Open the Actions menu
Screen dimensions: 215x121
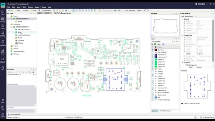coord(30,7)
